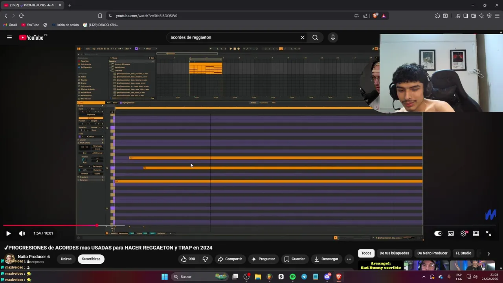503x283 pixels.
Task: Open Leo AI sparkle icon
Action: [x=481, y=16]
